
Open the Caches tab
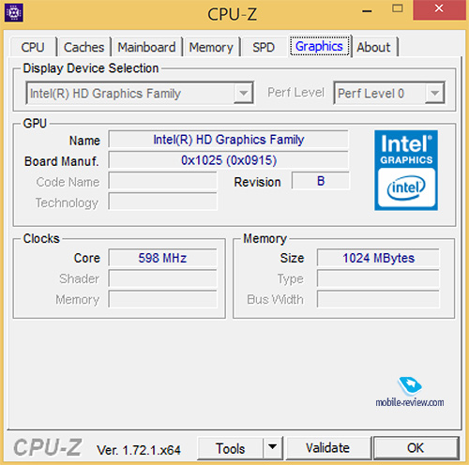[84, 48]
